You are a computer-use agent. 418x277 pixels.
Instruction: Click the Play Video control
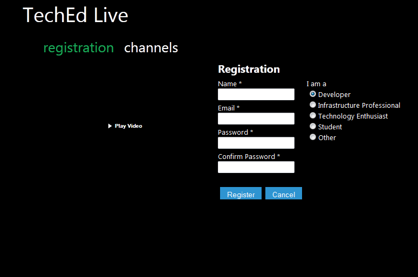(x=125, y=126)
